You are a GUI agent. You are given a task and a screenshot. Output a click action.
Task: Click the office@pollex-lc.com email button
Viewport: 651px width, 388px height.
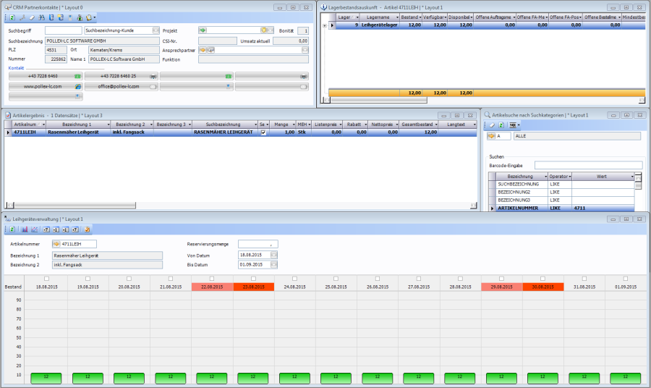coord(120,86)
